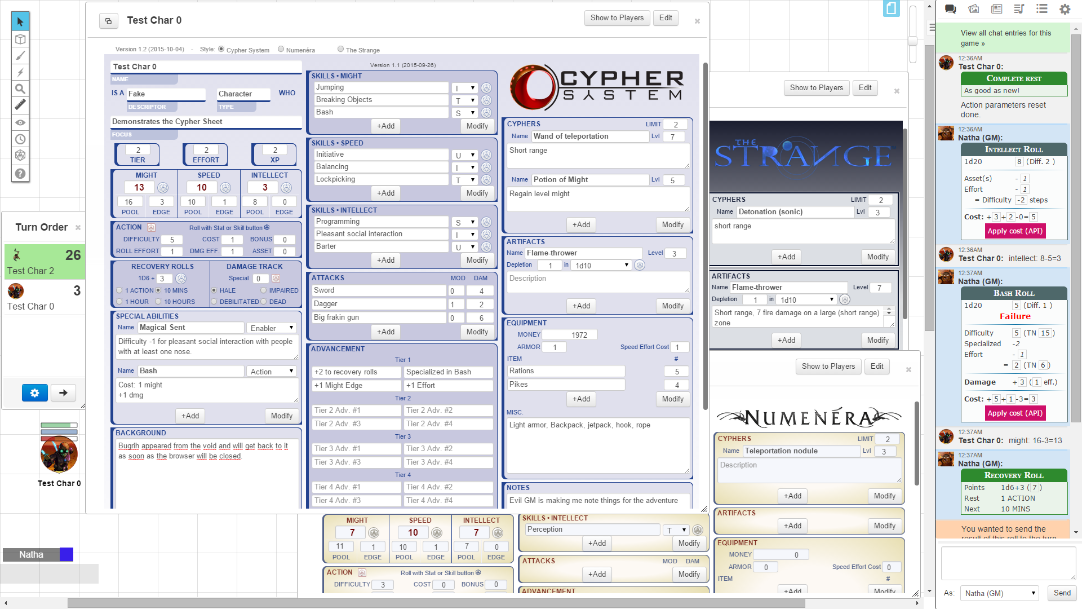Select the Impaired damage track state
Viewport: 1082px width, 609px height.
264,290
